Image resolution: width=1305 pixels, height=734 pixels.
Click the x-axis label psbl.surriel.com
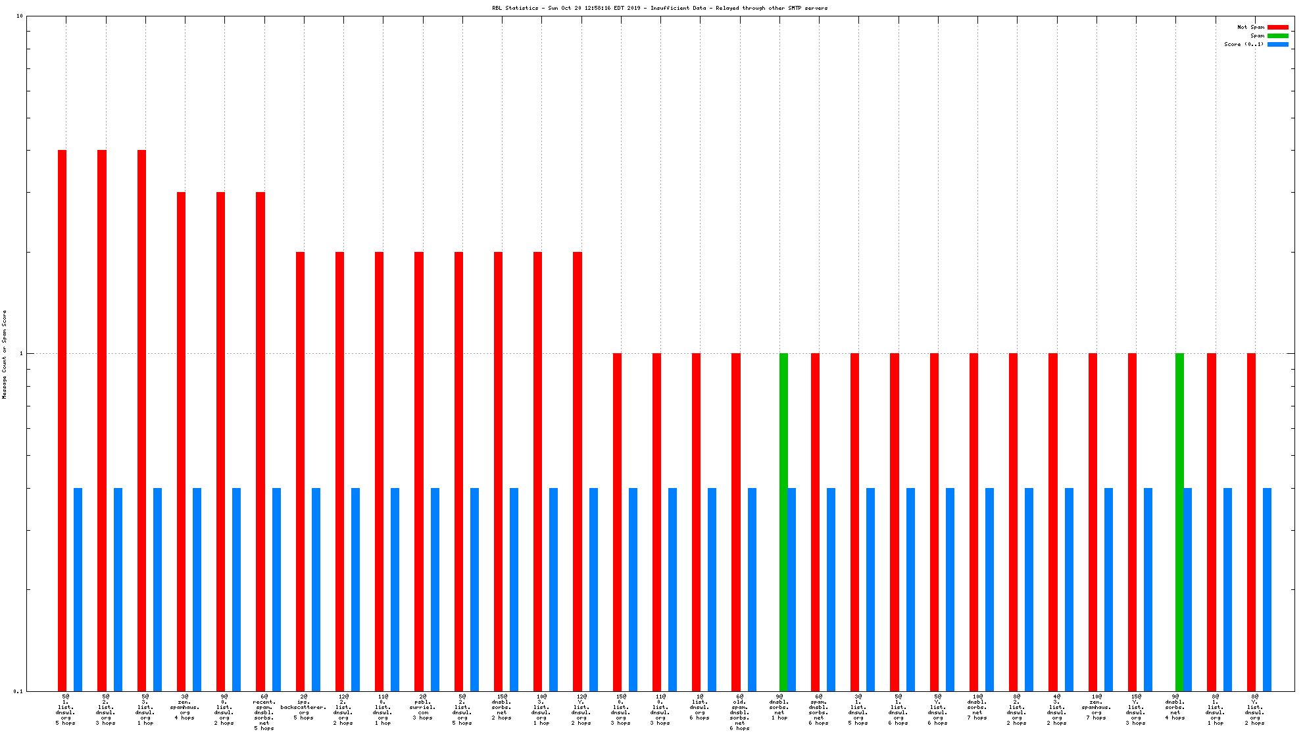pyautogui.click(x=423, y=707)
